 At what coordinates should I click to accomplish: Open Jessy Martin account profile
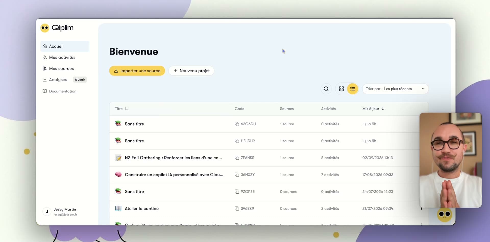(x=65, y=212)
